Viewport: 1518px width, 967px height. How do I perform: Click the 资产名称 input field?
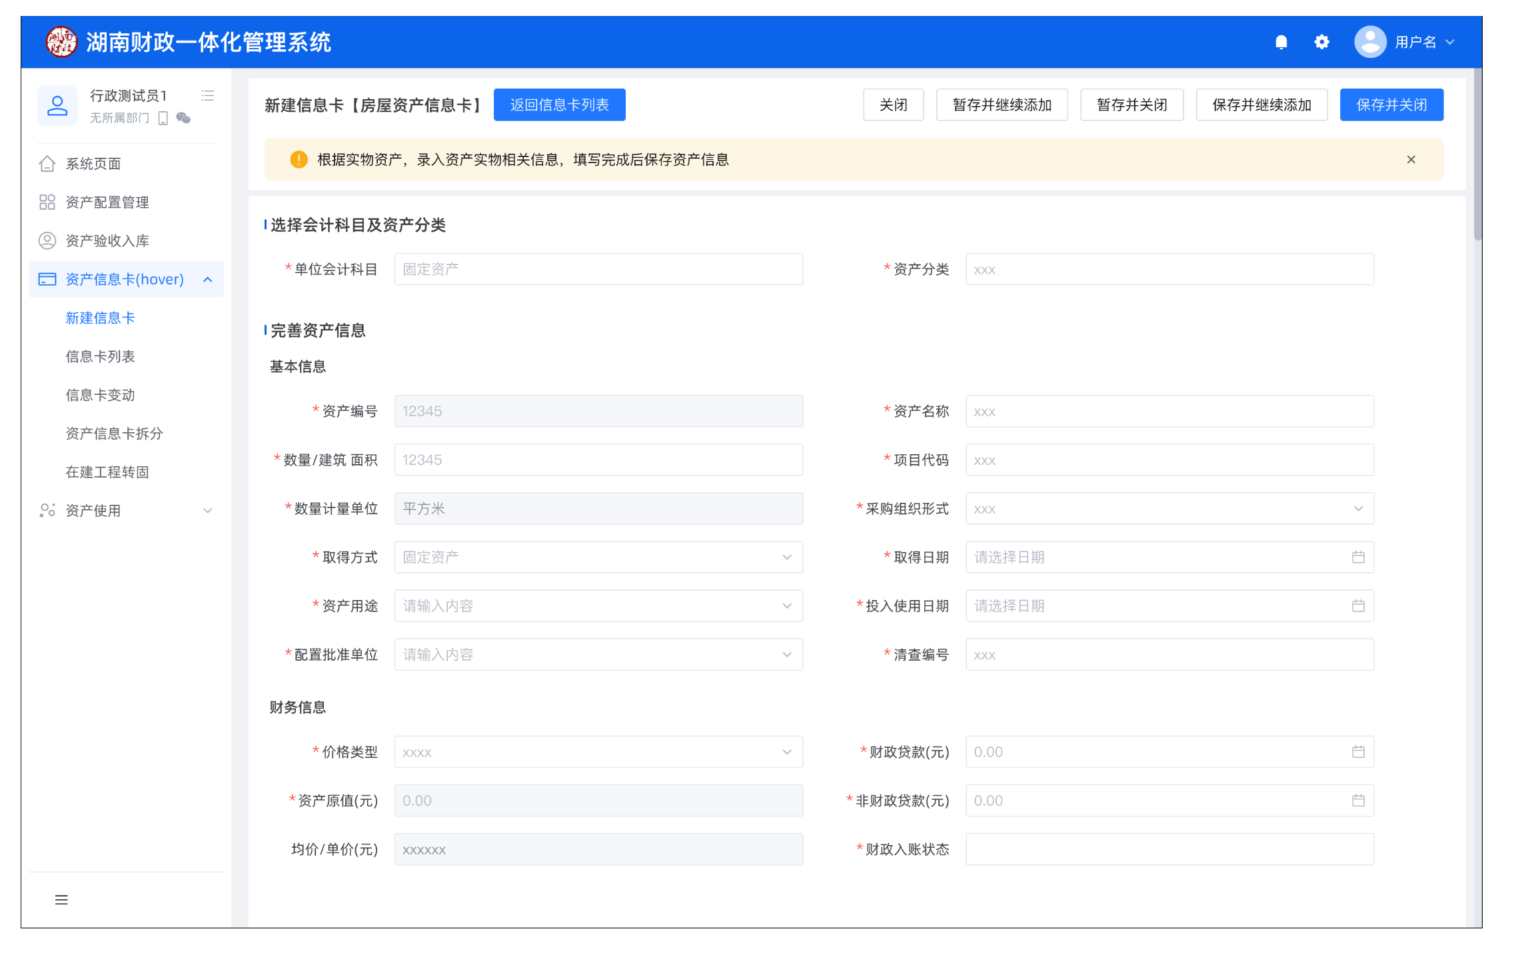(x=1169, y=411)
